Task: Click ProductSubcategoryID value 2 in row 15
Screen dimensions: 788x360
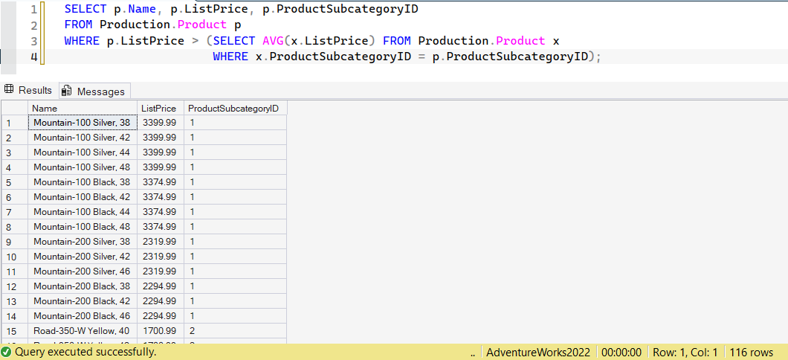Action: (x=236, y=331)
